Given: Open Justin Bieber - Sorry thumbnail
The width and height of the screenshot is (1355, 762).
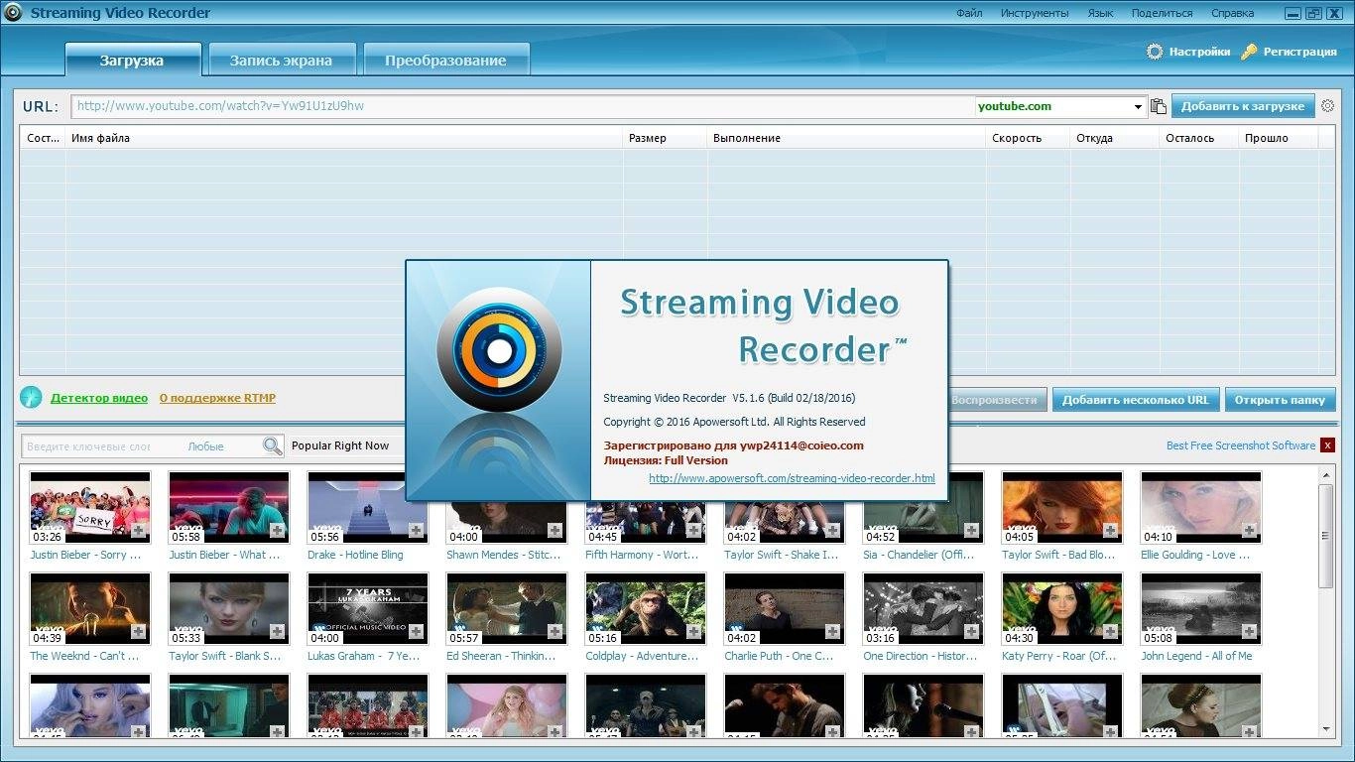Looking at the screenshot, I should (90, 507).
